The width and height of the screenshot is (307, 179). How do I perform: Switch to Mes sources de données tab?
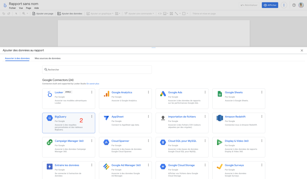pos(48,58)
